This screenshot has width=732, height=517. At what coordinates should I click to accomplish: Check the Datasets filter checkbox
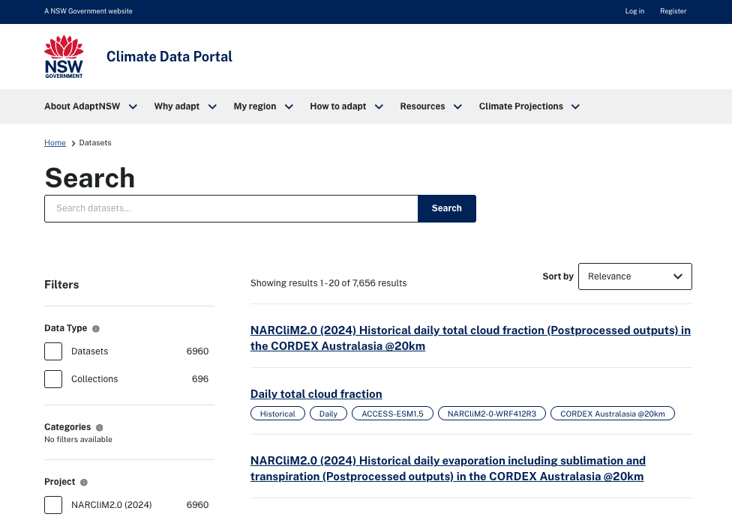tap(53, 351)
